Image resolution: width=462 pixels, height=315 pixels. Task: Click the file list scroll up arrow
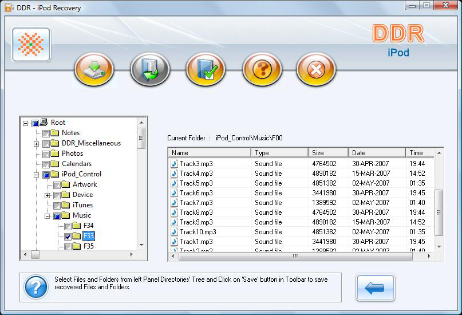point(439,153)
